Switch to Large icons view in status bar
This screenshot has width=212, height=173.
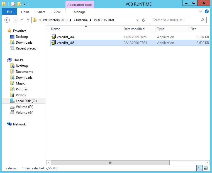206,168
